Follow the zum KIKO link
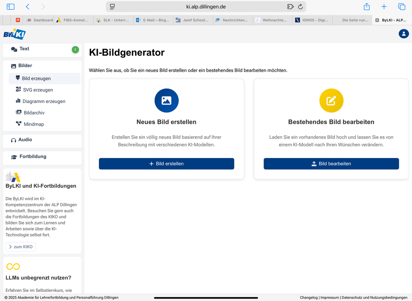 (21, 247)
